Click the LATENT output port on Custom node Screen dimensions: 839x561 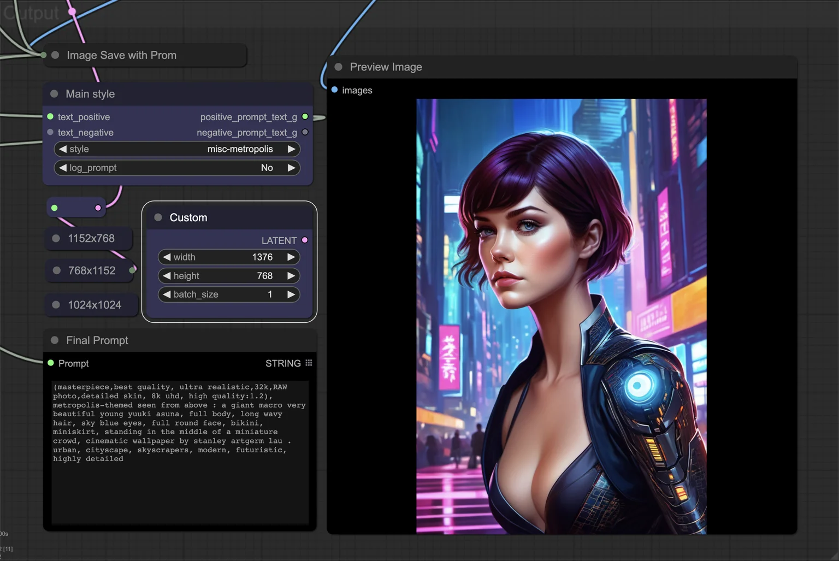click(305, 240)
